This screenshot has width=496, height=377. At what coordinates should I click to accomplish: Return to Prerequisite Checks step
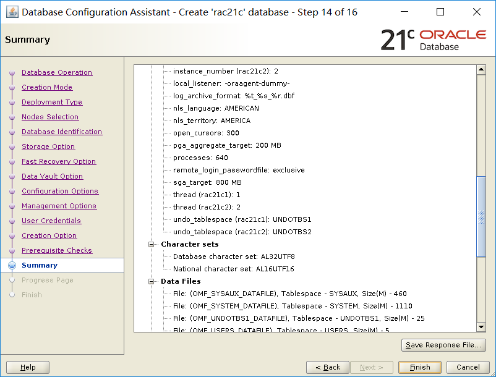tap(57, 250)
